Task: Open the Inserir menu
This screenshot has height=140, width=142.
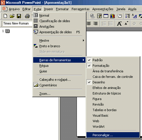Action: (x=49, y=9)
